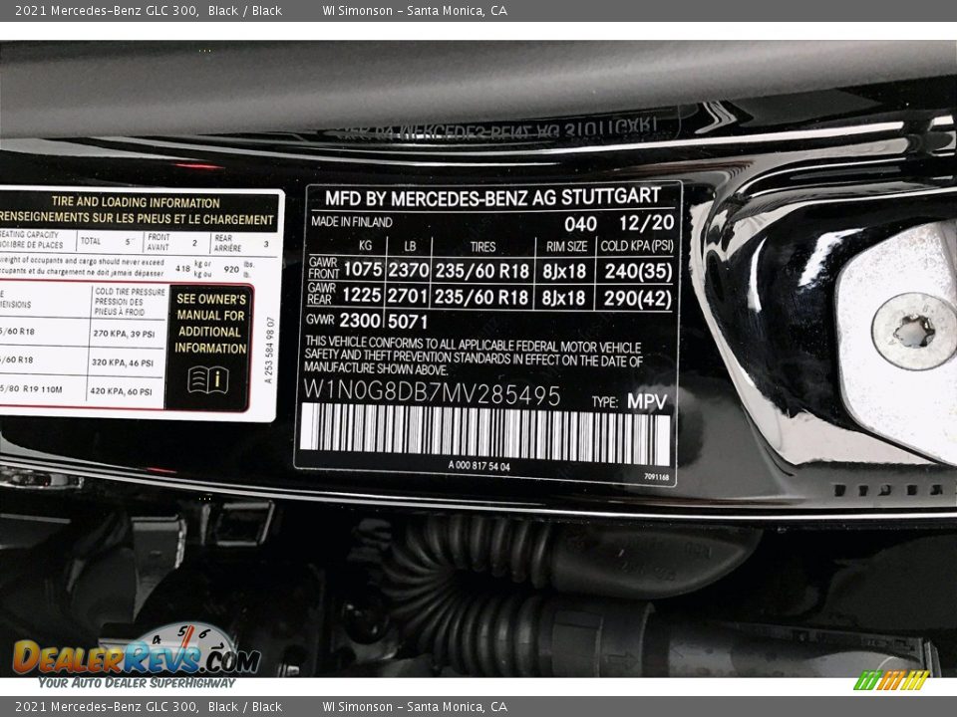Select header caption '2021 Mercedes-Benz GLC 300'
The width and height of the screenshot is (957, 717).
[x=107, y=10]
